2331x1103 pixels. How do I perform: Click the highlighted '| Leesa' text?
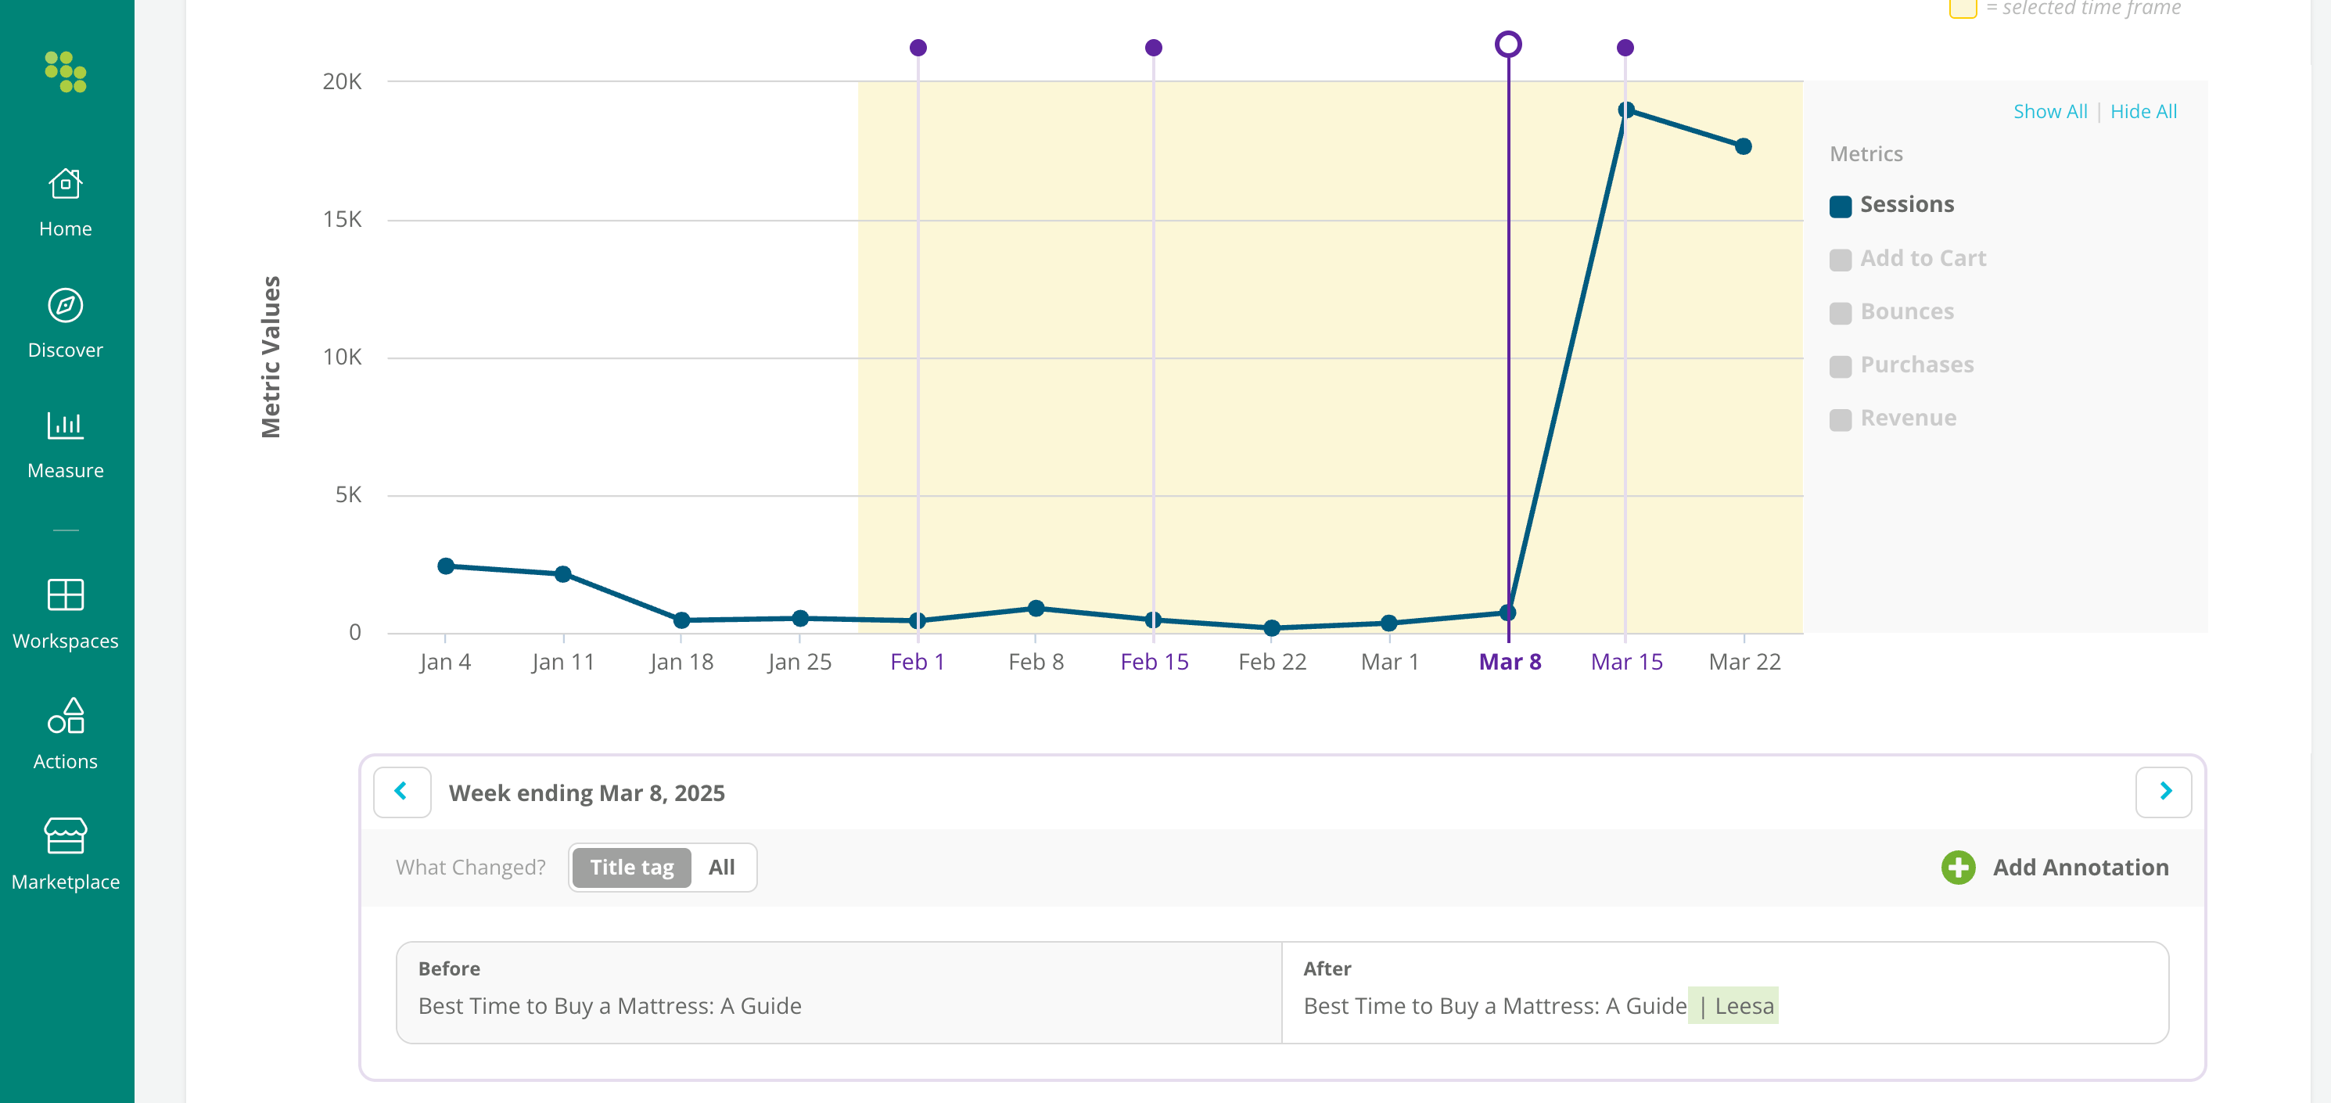[1733, 1006]
